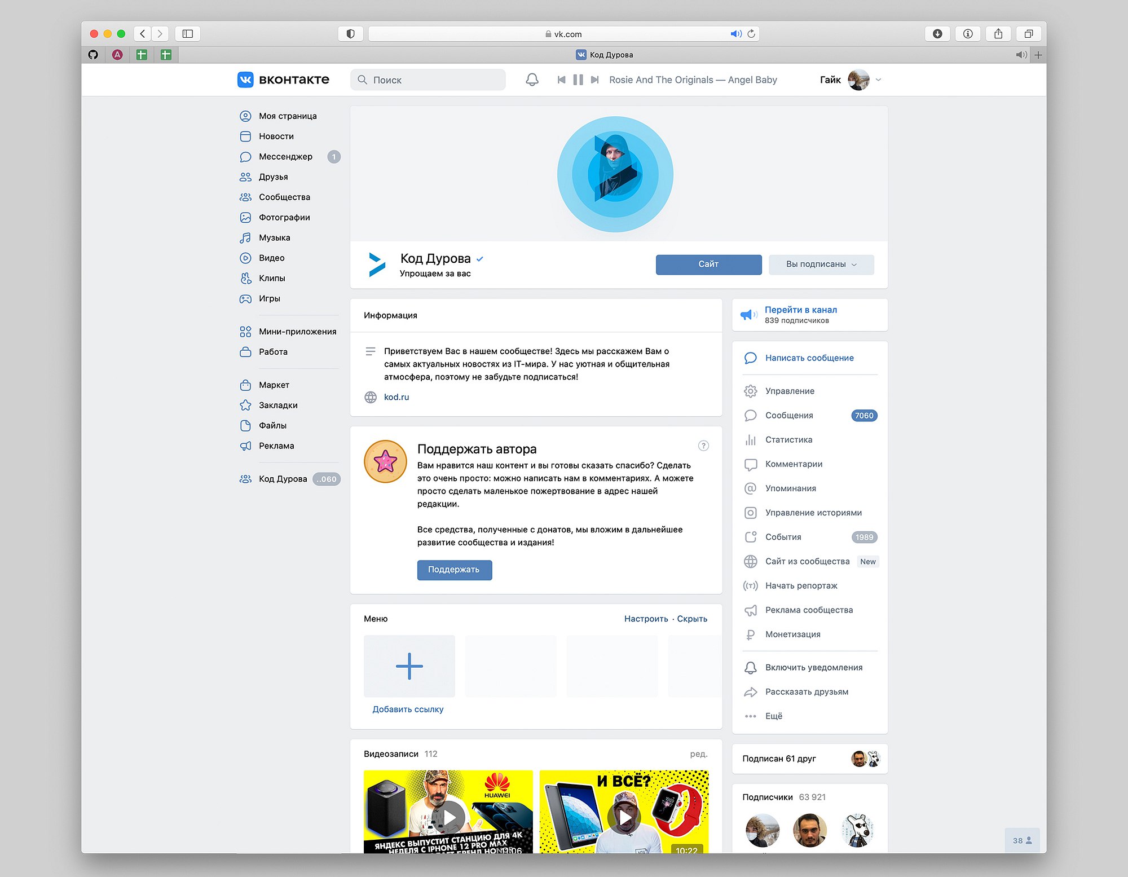Click the Добавить ссылку link
Screen dimensions: 1128x877
pyautogui.click(x=408, y=709)
